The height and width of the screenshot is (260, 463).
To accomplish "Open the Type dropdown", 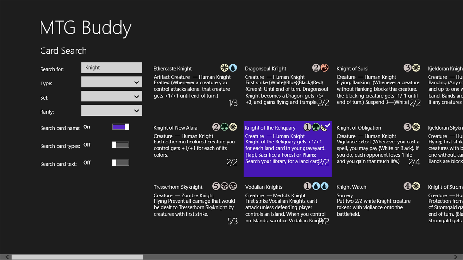I will 112,82.
